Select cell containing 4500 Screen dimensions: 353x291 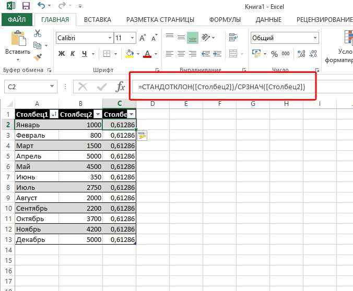(x=80, y=167)
